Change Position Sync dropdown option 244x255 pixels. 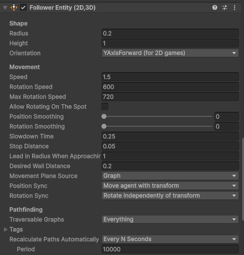pos(170,186)
